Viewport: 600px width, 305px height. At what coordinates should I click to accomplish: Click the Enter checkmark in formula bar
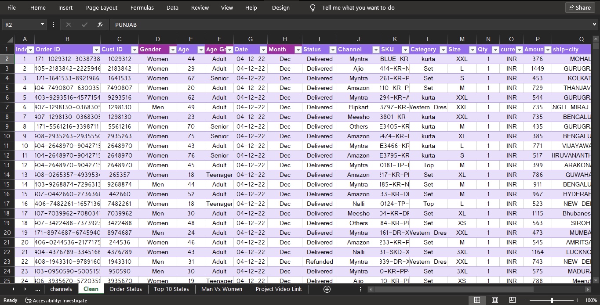point(84,25)
